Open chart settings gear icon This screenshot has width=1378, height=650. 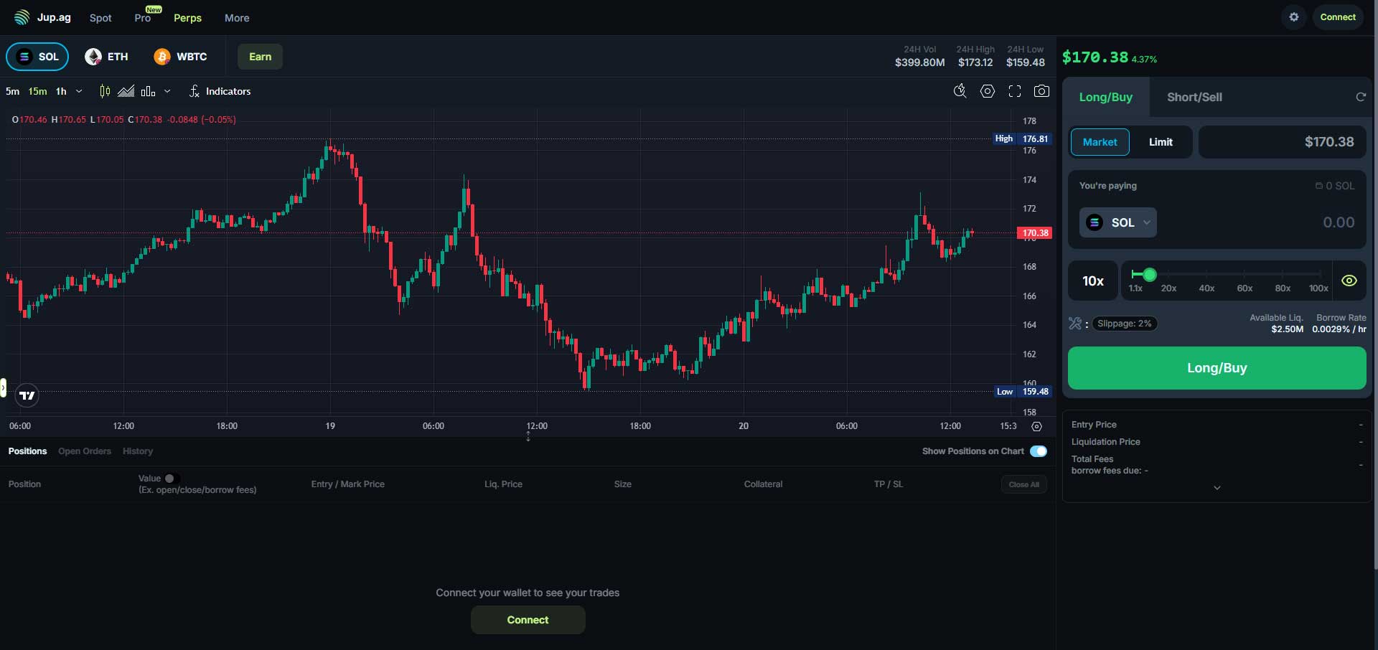[x=988, y=91]
